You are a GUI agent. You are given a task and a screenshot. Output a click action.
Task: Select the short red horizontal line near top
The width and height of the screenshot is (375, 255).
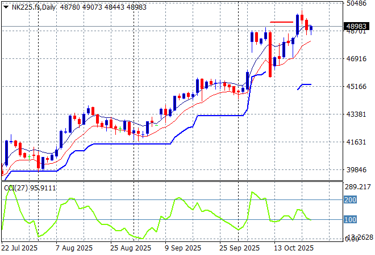(x=281, y=22)
